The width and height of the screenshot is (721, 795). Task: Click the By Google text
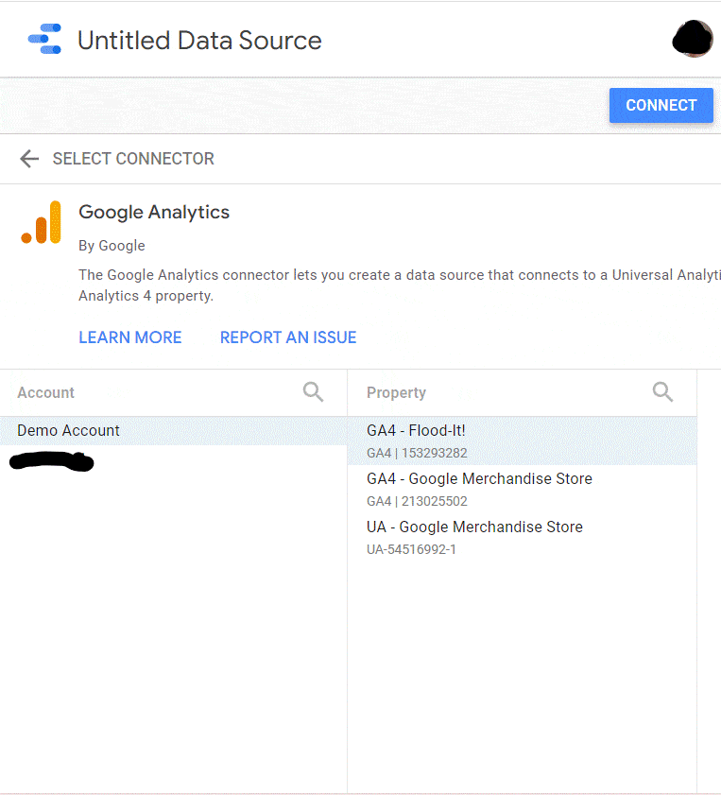[x=112, y=246]
